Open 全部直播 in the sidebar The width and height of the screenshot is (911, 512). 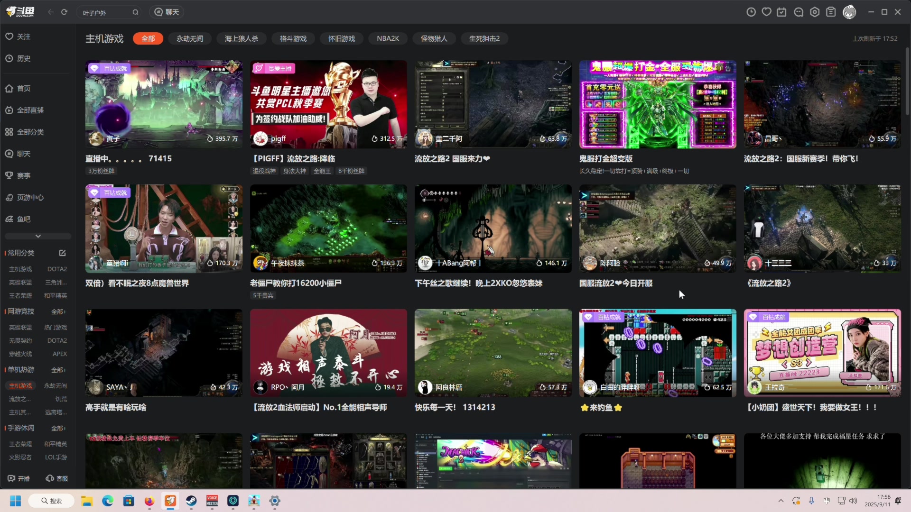pos(25,110)
